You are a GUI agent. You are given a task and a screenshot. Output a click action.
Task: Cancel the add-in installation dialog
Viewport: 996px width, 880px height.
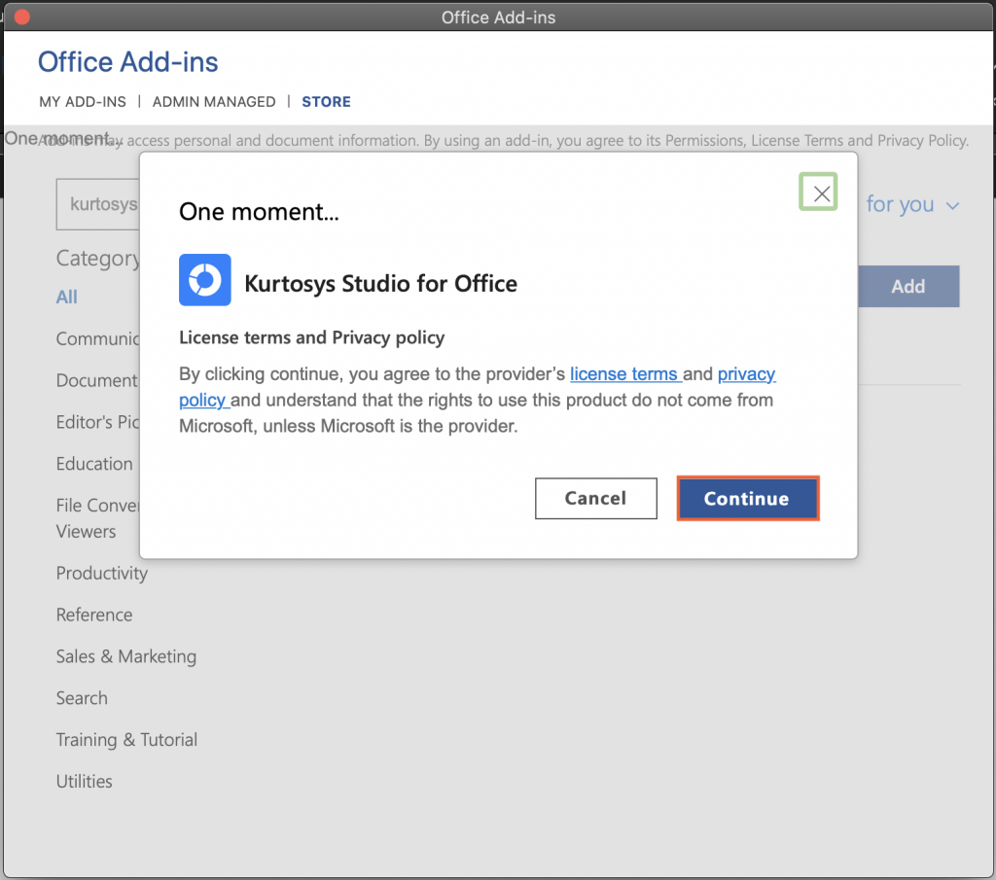click(x=596, y=499)
